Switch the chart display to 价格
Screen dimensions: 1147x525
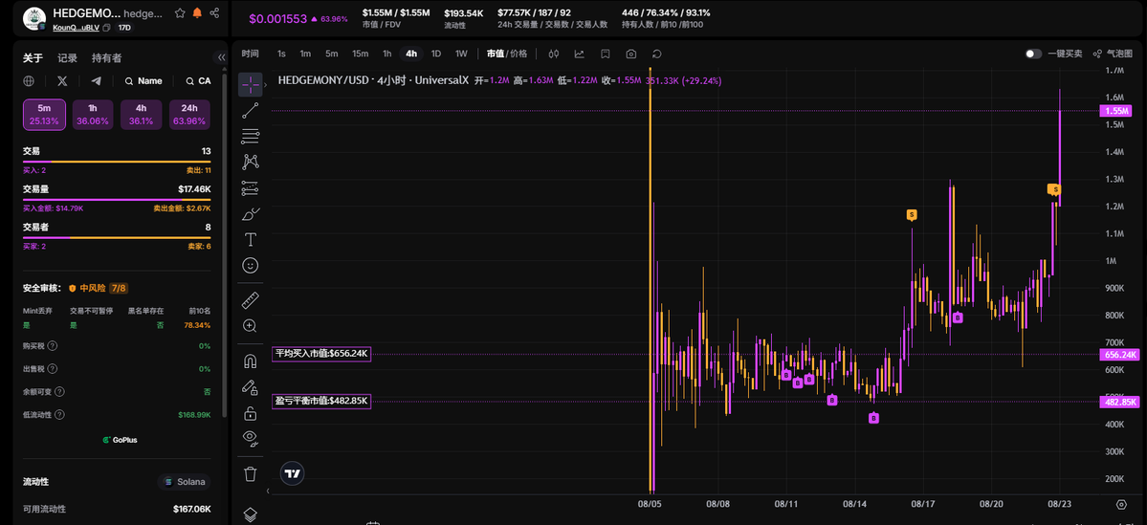(518, 54)
